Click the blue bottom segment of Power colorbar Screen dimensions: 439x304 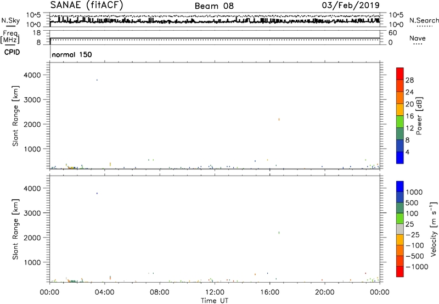[x=400, y=157]
